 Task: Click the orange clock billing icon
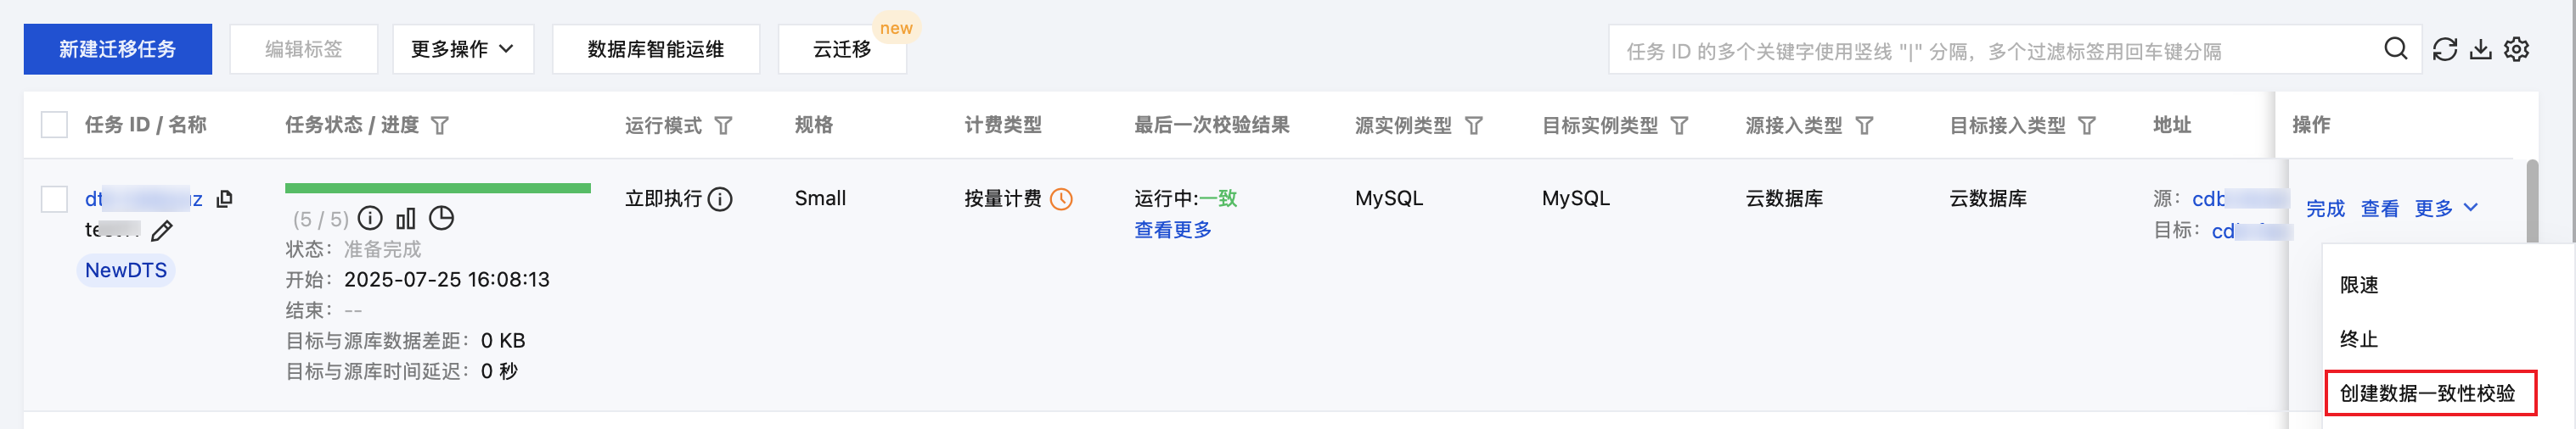click(x=1061, y=199)
